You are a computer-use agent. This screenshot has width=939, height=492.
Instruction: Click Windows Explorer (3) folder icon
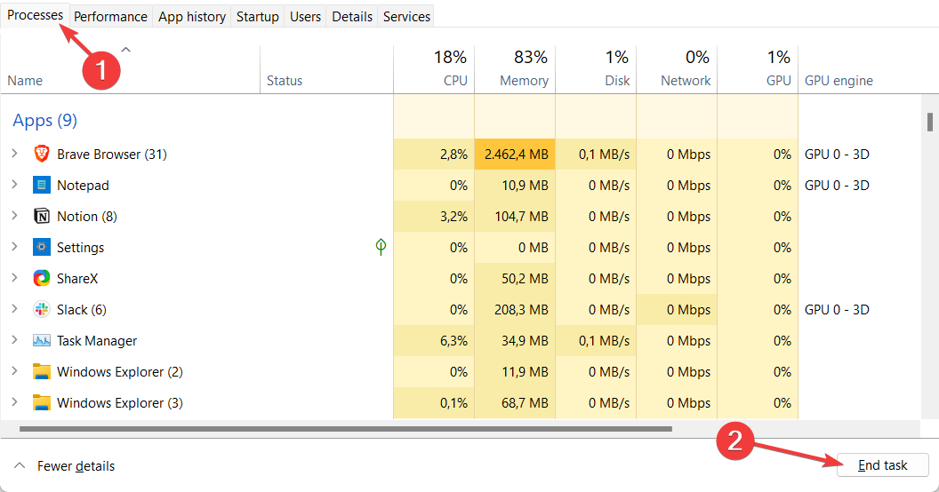[x=41, y=402]
